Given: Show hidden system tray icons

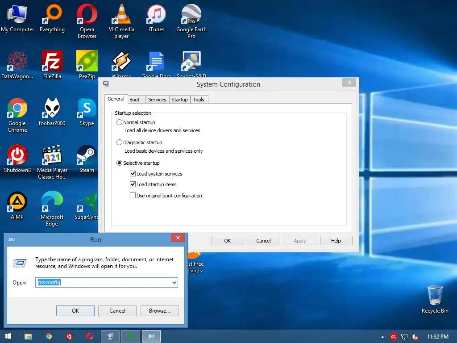Looking at the screenshot, I should 382,337.
